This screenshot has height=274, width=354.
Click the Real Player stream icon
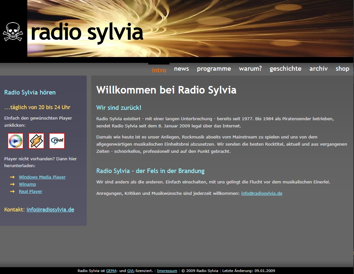57,141
